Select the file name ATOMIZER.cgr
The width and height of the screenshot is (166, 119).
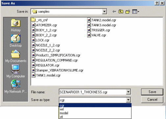click(x=47, y=25)
